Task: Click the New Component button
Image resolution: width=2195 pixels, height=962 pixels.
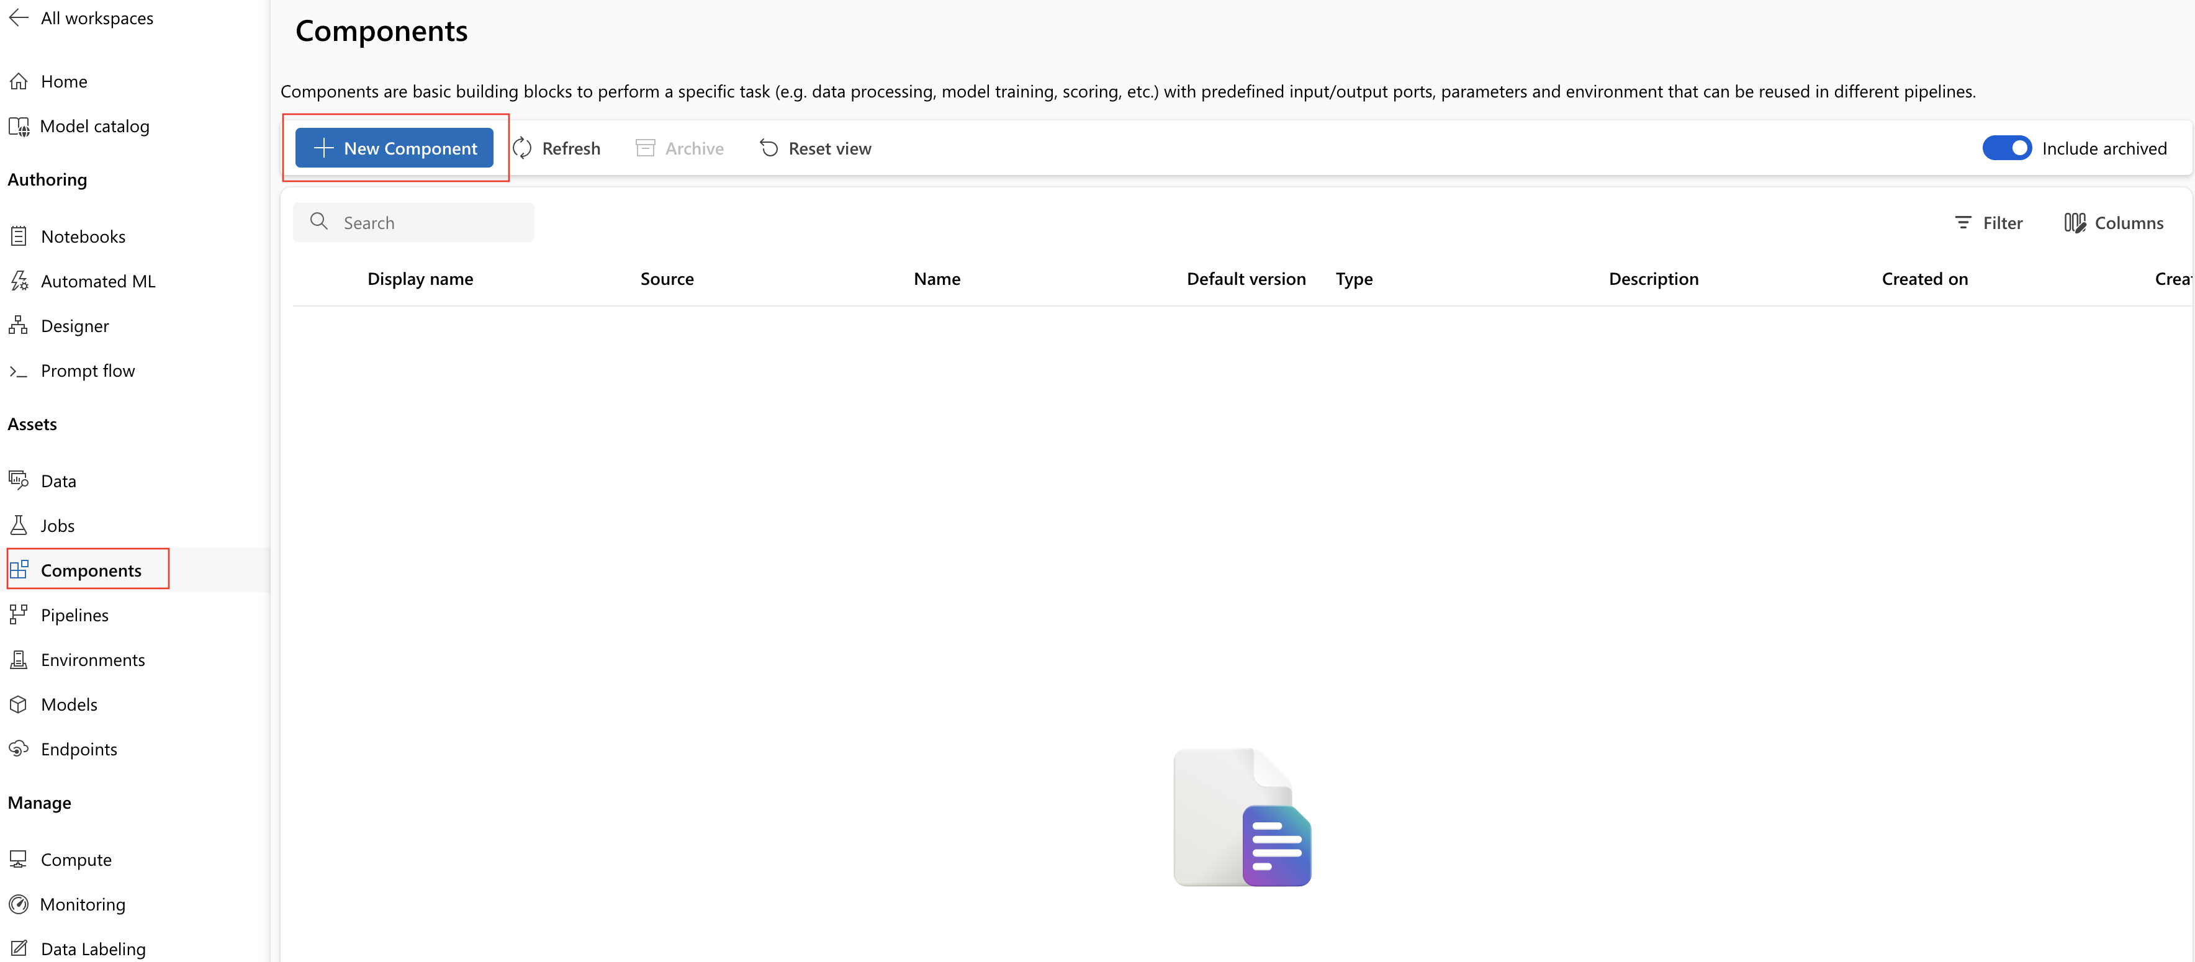Action: tap(395, 148)
